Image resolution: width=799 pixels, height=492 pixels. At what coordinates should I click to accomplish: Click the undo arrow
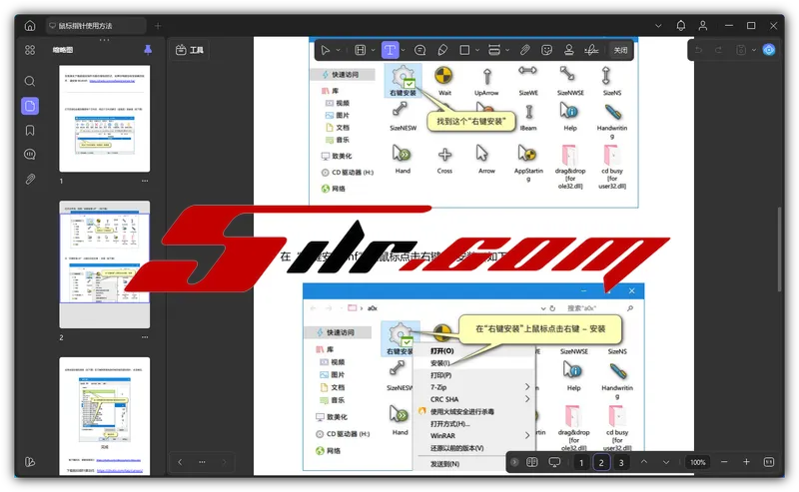(698, 50)
